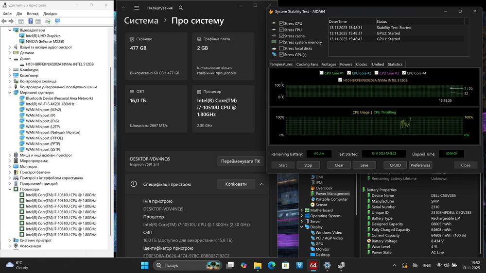Collapse the Відеоадаптери tree node
The width and height of the screenshot is (486, 273).
point(11,30)
